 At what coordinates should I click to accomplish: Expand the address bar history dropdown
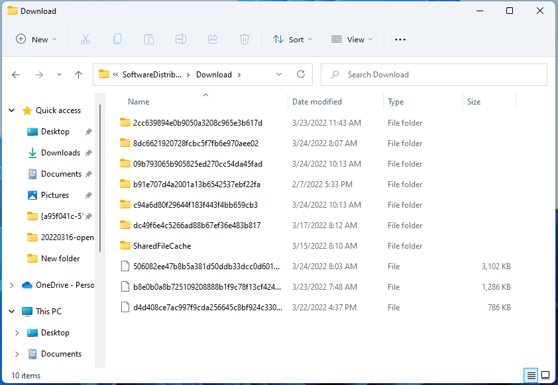(279, 74)
